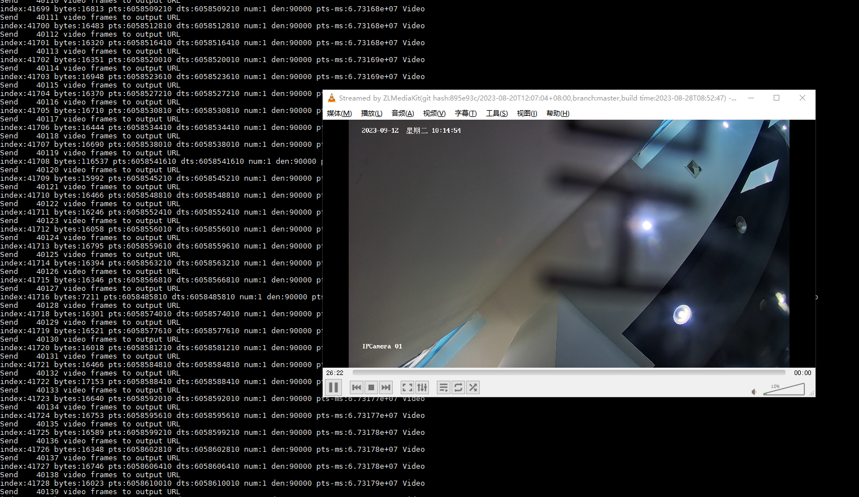Screen dimensions: 859x497
Task: Open the 工具 dropdown menu
Action: tap(496, 113)
